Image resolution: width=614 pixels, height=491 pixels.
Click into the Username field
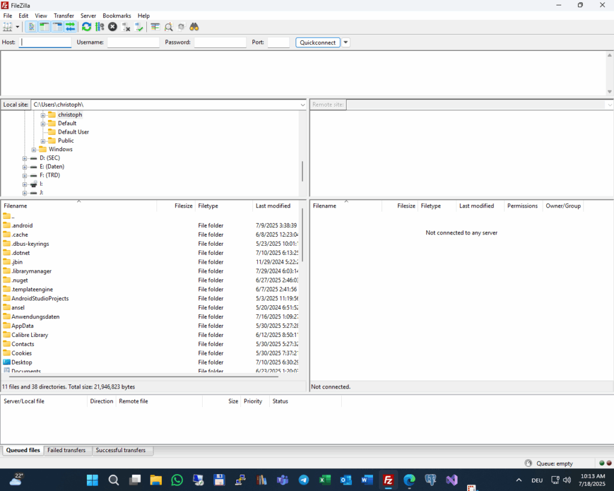pyautogui.click(x=133, y=43)
